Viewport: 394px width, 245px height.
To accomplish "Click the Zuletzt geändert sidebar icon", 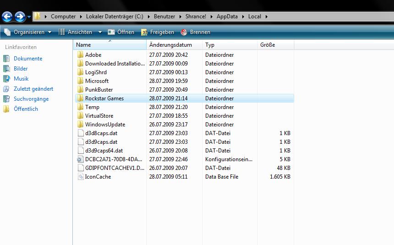I will [x=6, y=89].
